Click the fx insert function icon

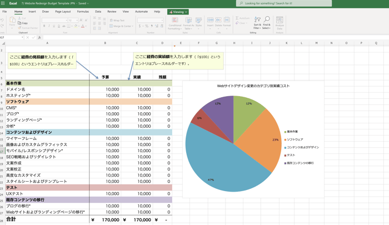[x=39, y=37]
